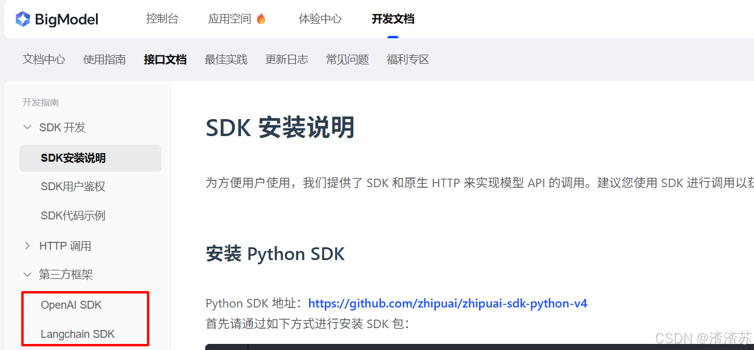Click the SDK 开发 sidebar label
The height and width of the screenshot is (350, 754).
click(63, 128)
